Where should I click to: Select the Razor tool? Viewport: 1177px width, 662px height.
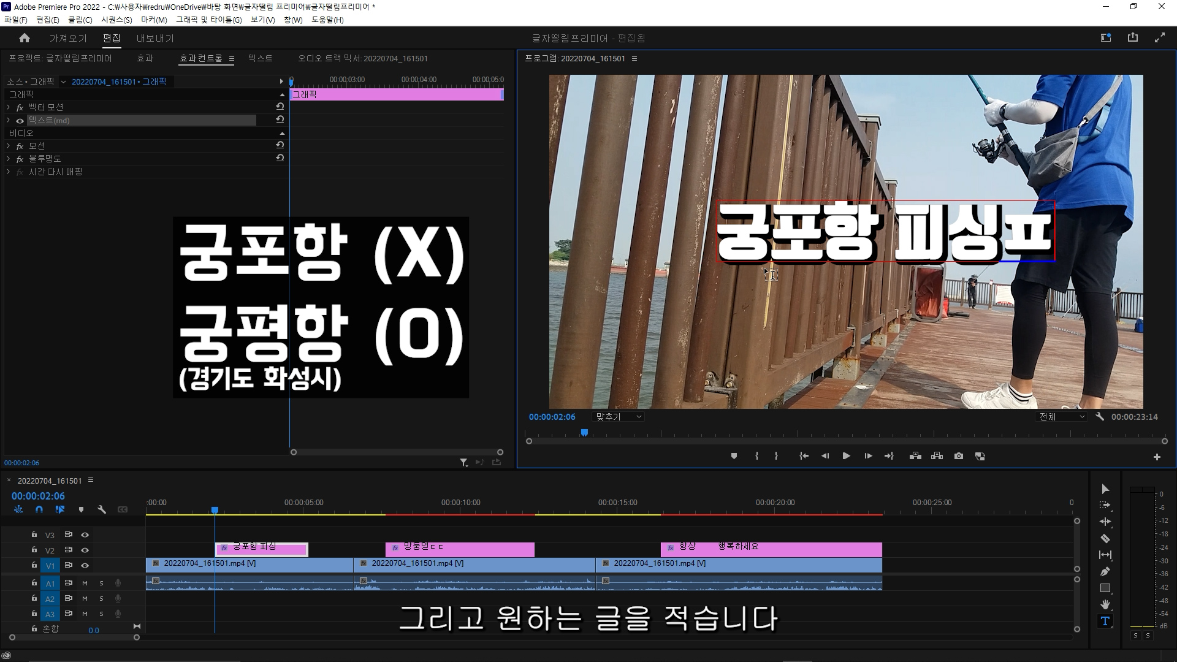pos(1105,539)
